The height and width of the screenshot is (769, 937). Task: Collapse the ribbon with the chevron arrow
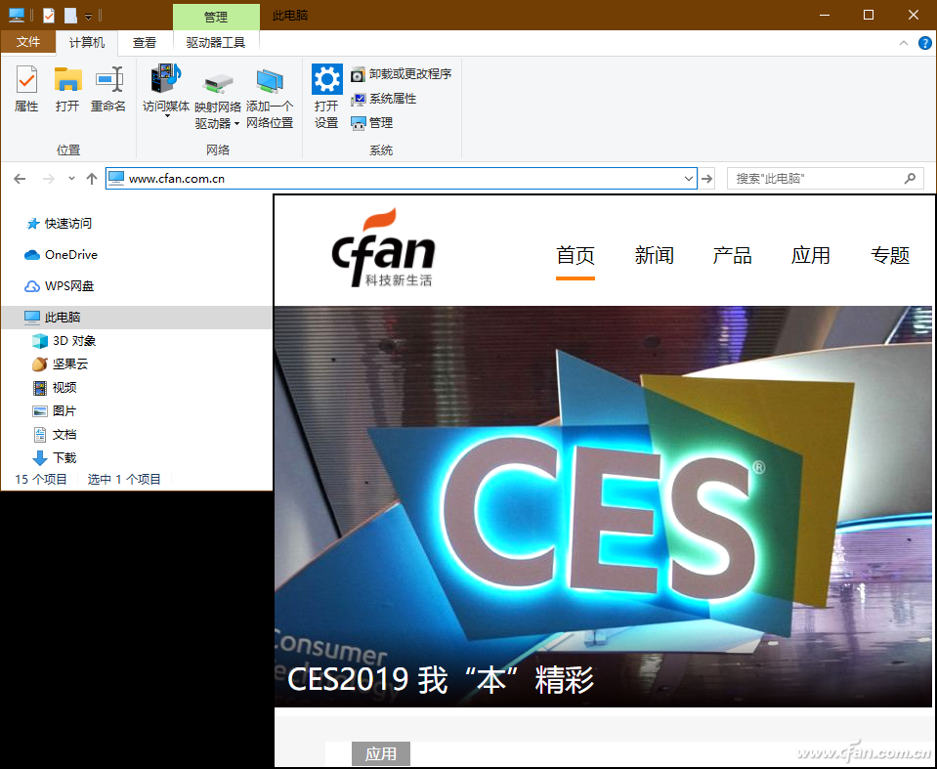pyautogui.click(x=904, y=43)
